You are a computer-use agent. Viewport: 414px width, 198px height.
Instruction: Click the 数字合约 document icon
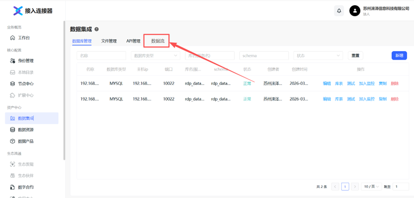point(13,187)
